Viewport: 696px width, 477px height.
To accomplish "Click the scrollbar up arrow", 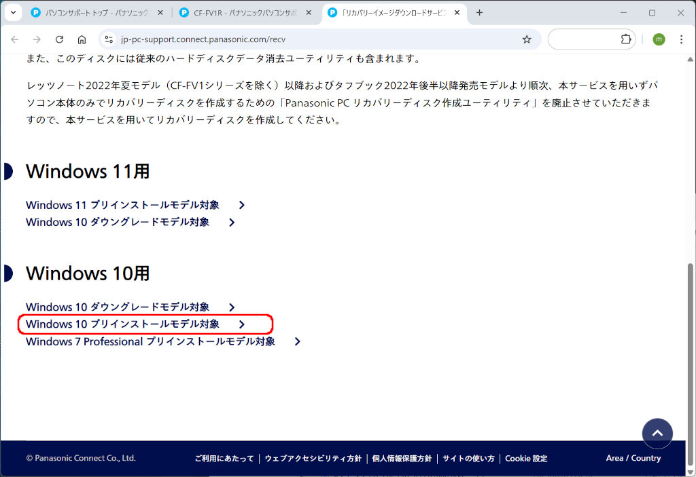I will (691, 59).
